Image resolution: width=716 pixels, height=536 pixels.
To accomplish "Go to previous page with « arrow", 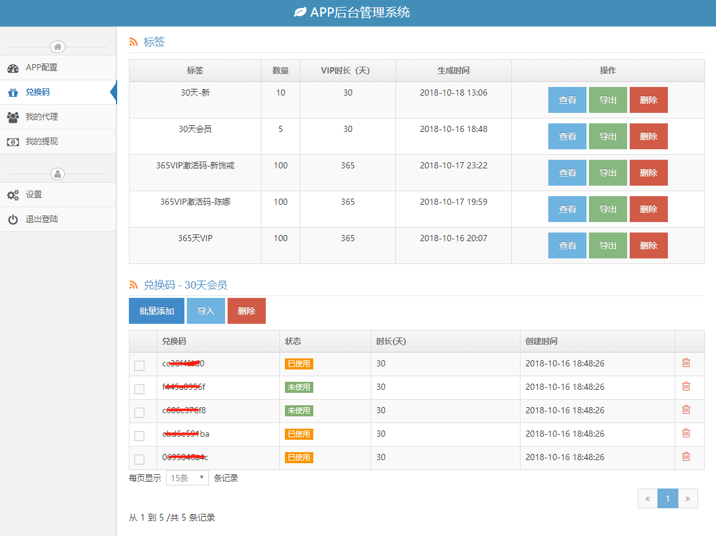I will tap(648, 498).
